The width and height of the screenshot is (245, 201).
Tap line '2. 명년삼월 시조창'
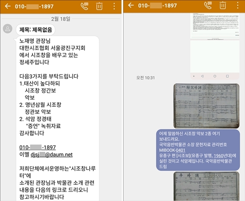point(40,105)
